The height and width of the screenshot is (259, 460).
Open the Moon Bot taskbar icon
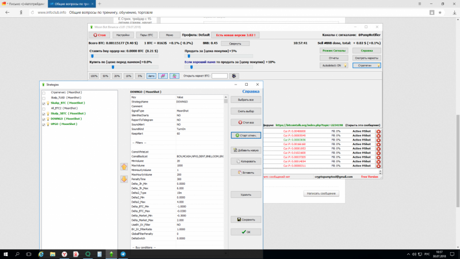tap(111, 254)
